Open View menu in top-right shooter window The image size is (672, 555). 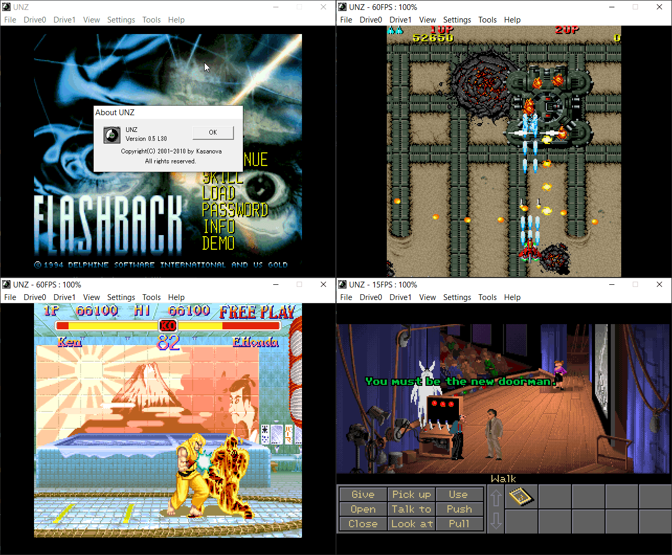(427, 20)
